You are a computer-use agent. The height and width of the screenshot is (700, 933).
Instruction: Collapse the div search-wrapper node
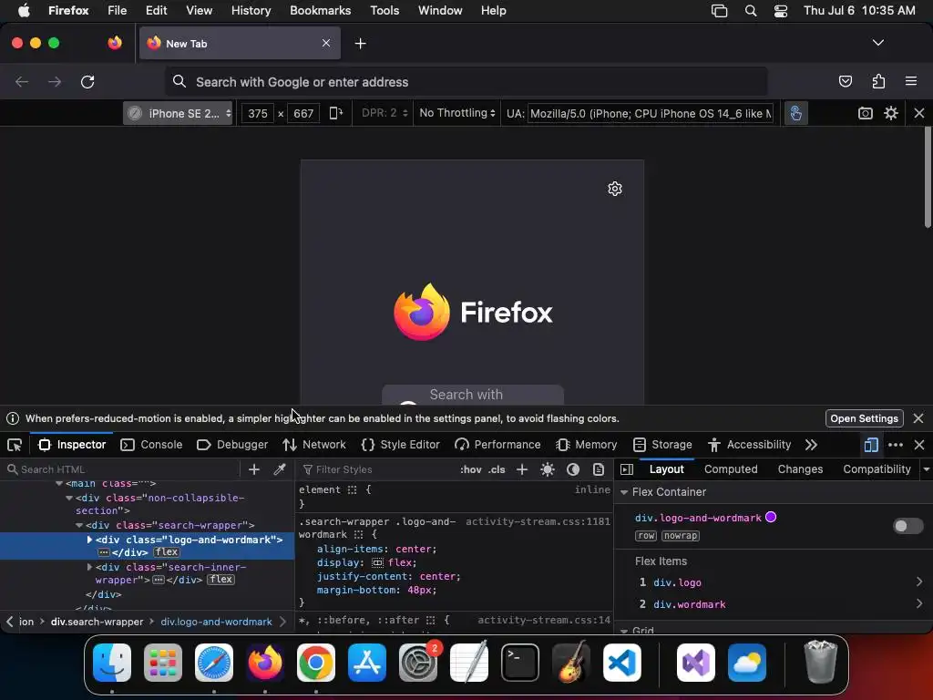pyautogui.click(x=79, y=525)
